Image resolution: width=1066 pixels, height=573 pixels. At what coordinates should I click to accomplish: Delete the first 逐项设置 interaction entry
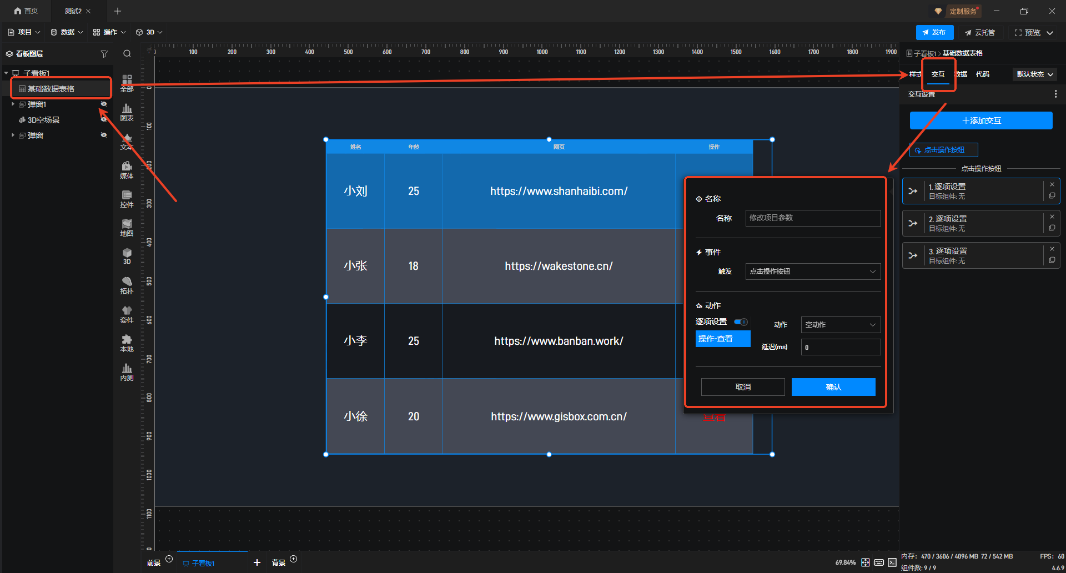(x=1052, y=185)
